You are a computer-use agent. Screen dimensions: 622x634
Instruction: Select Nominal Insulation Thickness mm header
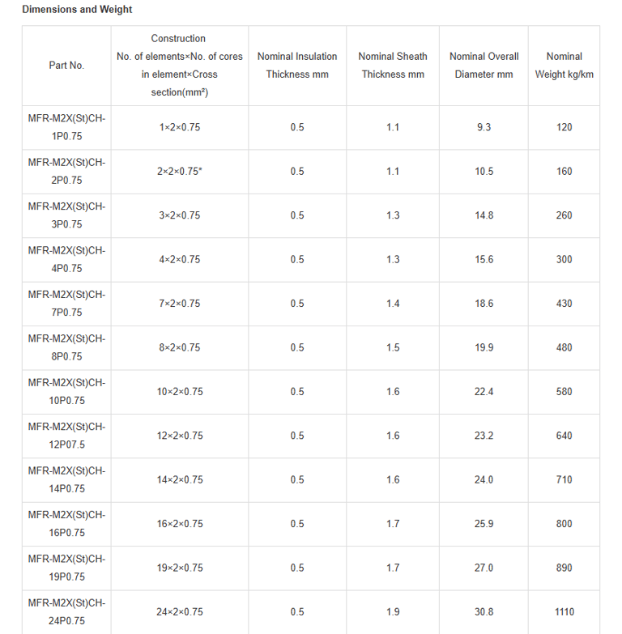coord(297,66)
